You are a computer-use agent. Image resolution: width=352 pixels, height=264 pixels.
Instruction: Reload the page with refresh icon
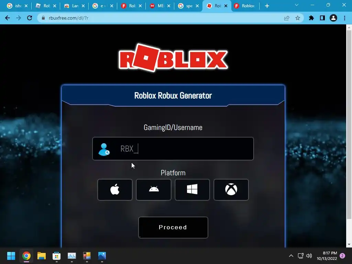[30, 18]
